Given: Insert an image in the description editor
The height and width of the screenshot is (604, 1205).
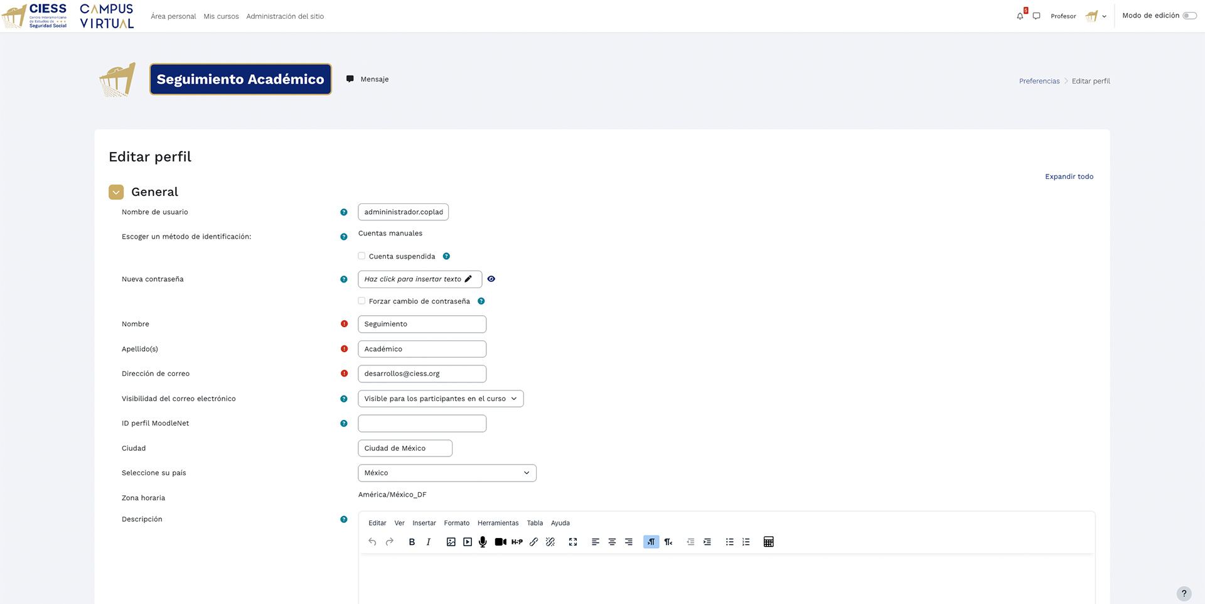Looking at the screenshot, I should (x=451, y=541).
